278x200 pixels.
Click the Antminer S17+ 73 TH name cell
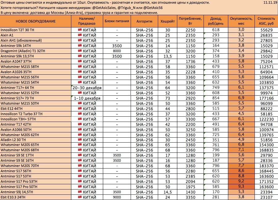coord(36,98)
